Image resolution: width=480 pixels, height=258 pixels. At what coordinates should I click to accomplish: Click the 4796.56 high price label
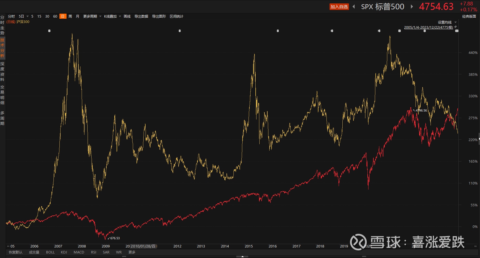[x=421, y=110]
